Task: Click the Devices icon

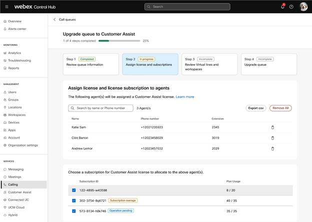Action: (5, 122)
